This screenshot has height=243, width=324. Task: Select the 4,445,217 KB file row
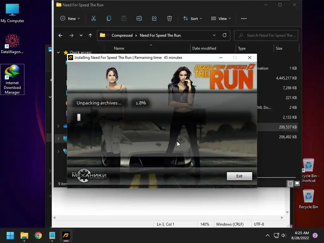277,78
